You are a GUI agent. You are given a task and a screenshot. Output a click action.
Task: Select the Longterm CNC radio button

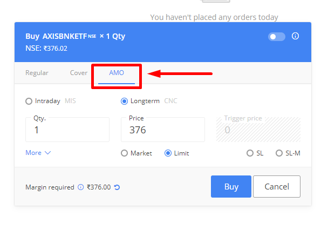(124, 101)
